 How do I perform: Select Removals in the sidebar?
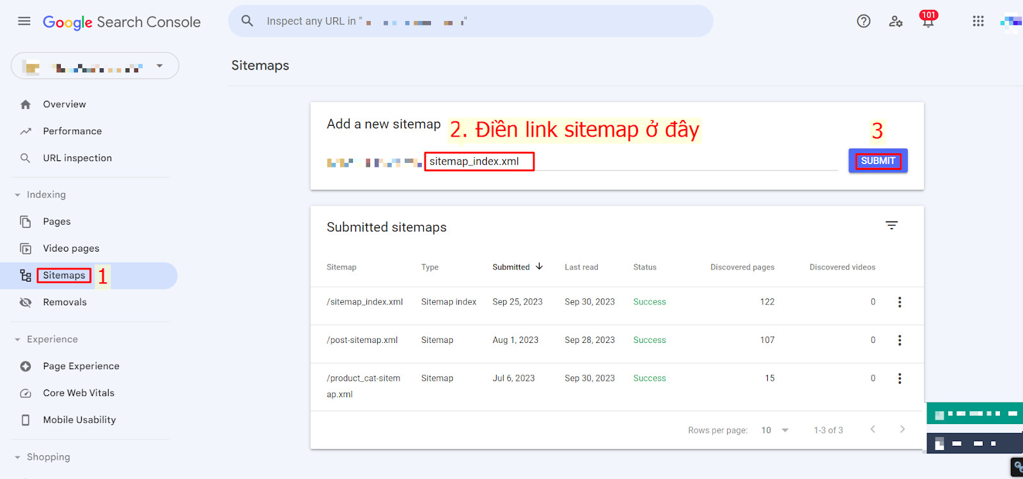[x=65, y=302]
